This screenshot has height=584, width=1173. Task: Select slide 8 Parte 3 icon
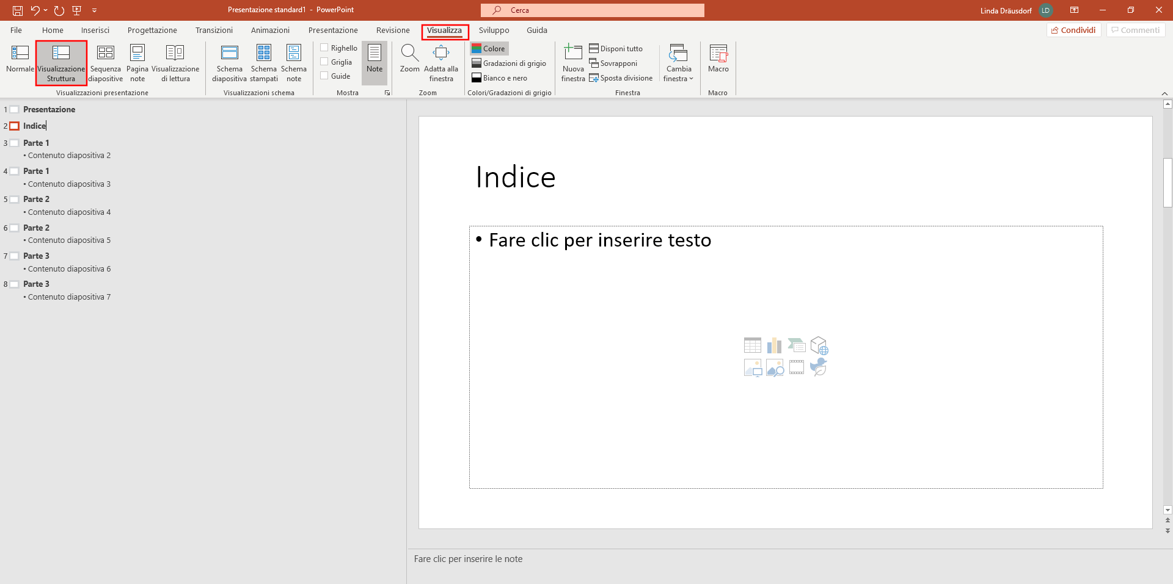tap(14, 284)
